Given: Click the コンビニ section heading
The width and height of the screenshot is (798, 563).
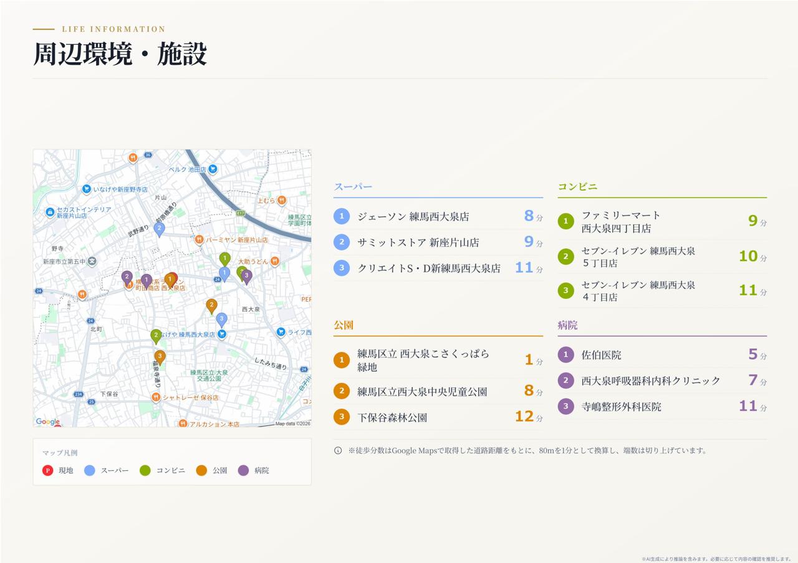Looking at the screenshot, I should [577, 186].
